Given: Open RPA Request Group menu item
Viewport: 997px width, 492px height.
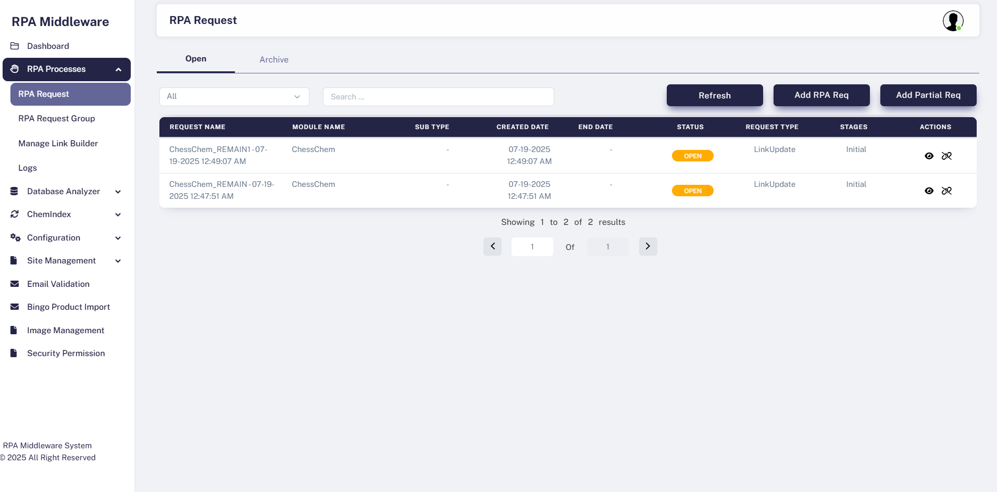Looking at the screenshot, I should (x=57, y=119).
